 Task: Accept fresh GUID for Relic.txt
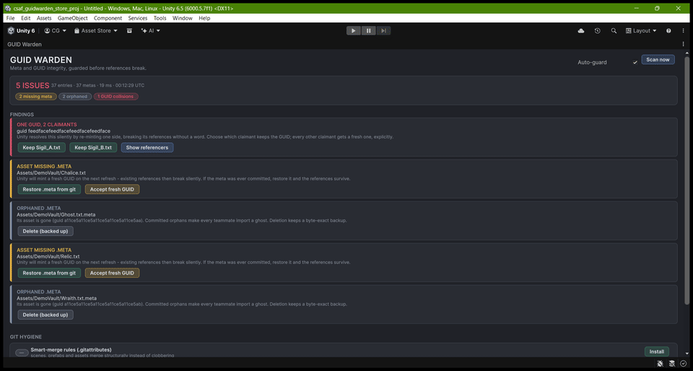112,273
